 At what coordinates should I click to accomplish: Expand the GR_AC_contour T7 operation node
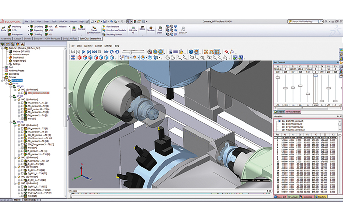click(19, 135)
